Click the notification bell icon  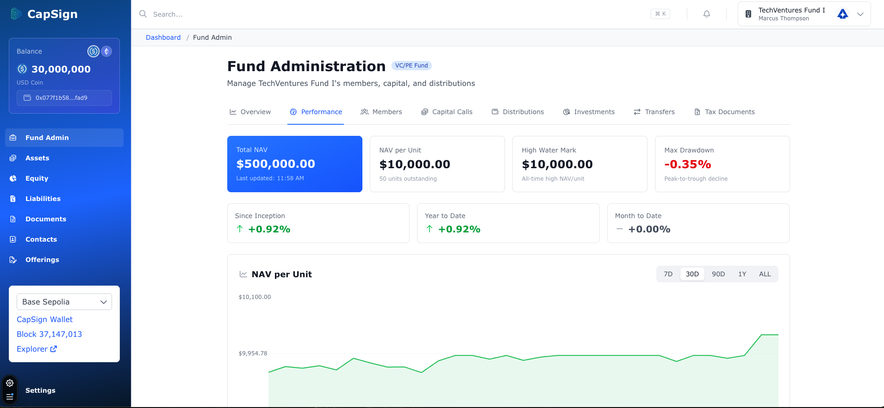(706, 14)
